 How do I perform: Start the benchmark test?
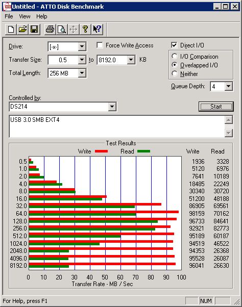pyautogui.click(x=216, y=107)
